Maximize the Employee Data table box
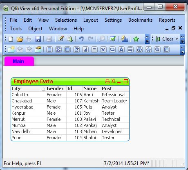The image size is (188, 170). coord(126,81)
